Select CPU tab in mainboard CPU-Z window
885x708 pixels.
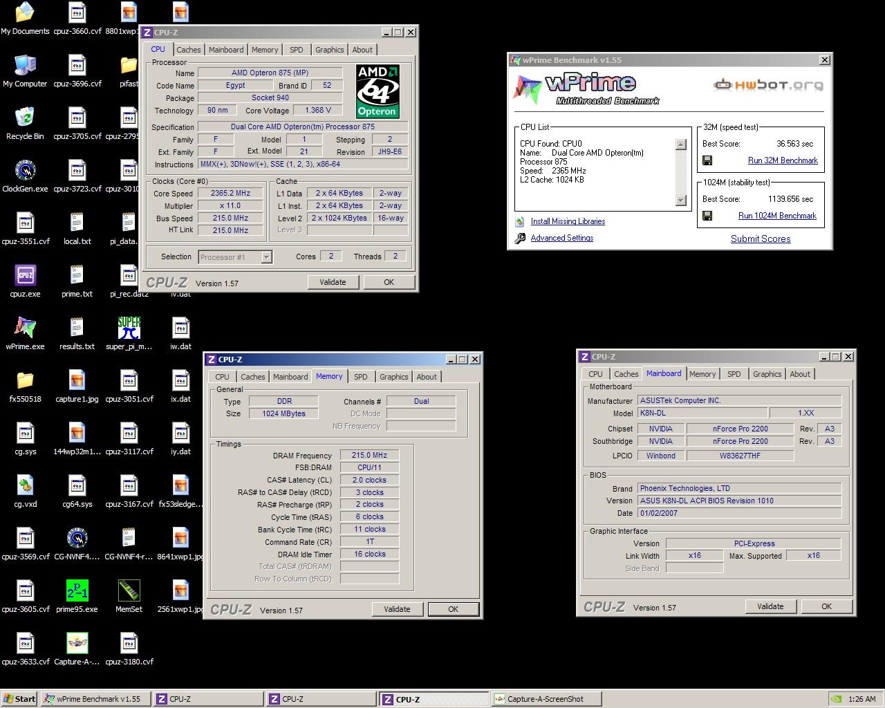595,374
